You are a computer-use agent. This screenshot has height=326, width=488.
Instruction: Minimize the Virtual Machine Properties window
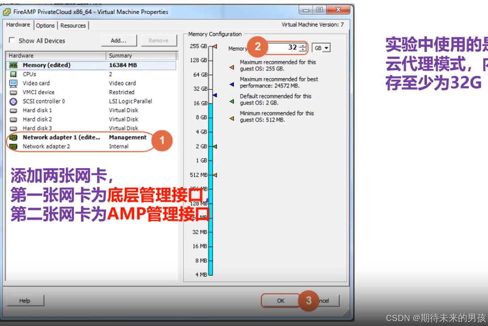(306, 10)
